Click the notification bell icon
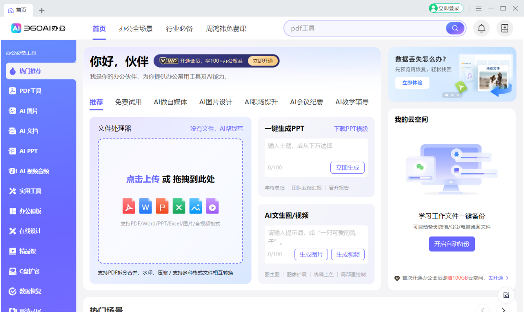The image size is (524, 313). [x=481, y=28]
